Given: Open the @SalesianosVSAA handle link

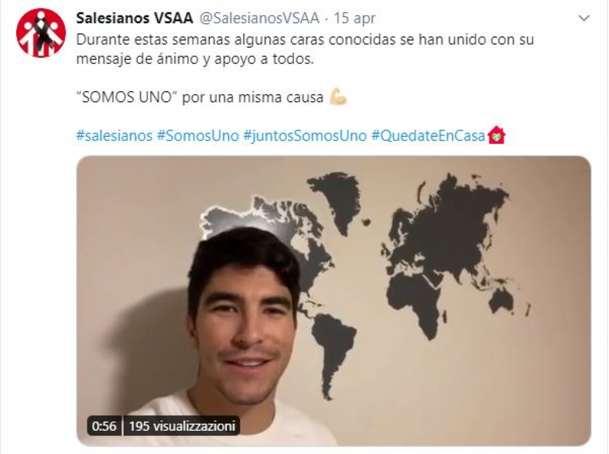Looking at the screenshot, I should pos(259,18).
